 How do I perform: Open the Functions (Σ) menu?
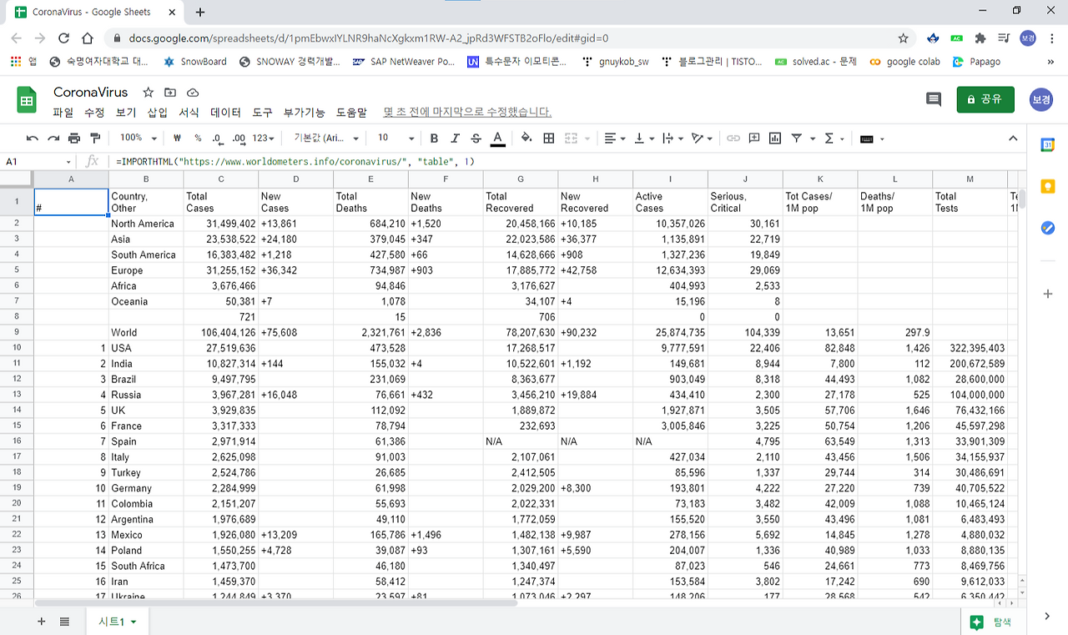point(834,139)
